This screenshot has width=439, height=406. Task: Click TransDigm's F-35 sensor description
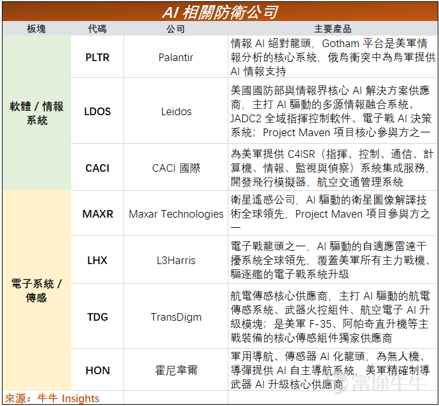330,317
